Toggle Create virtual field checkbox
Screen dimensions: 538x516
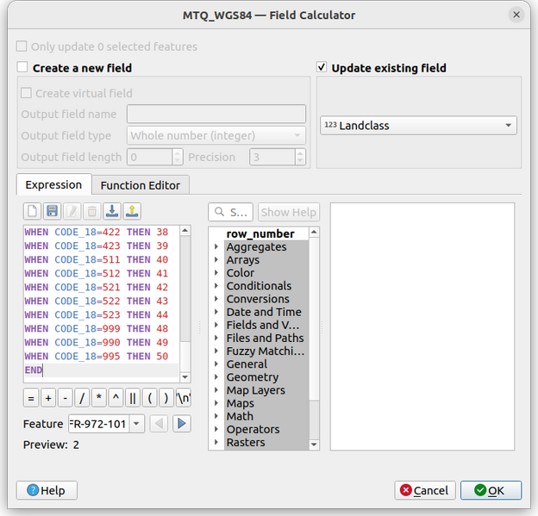(26, 93)
